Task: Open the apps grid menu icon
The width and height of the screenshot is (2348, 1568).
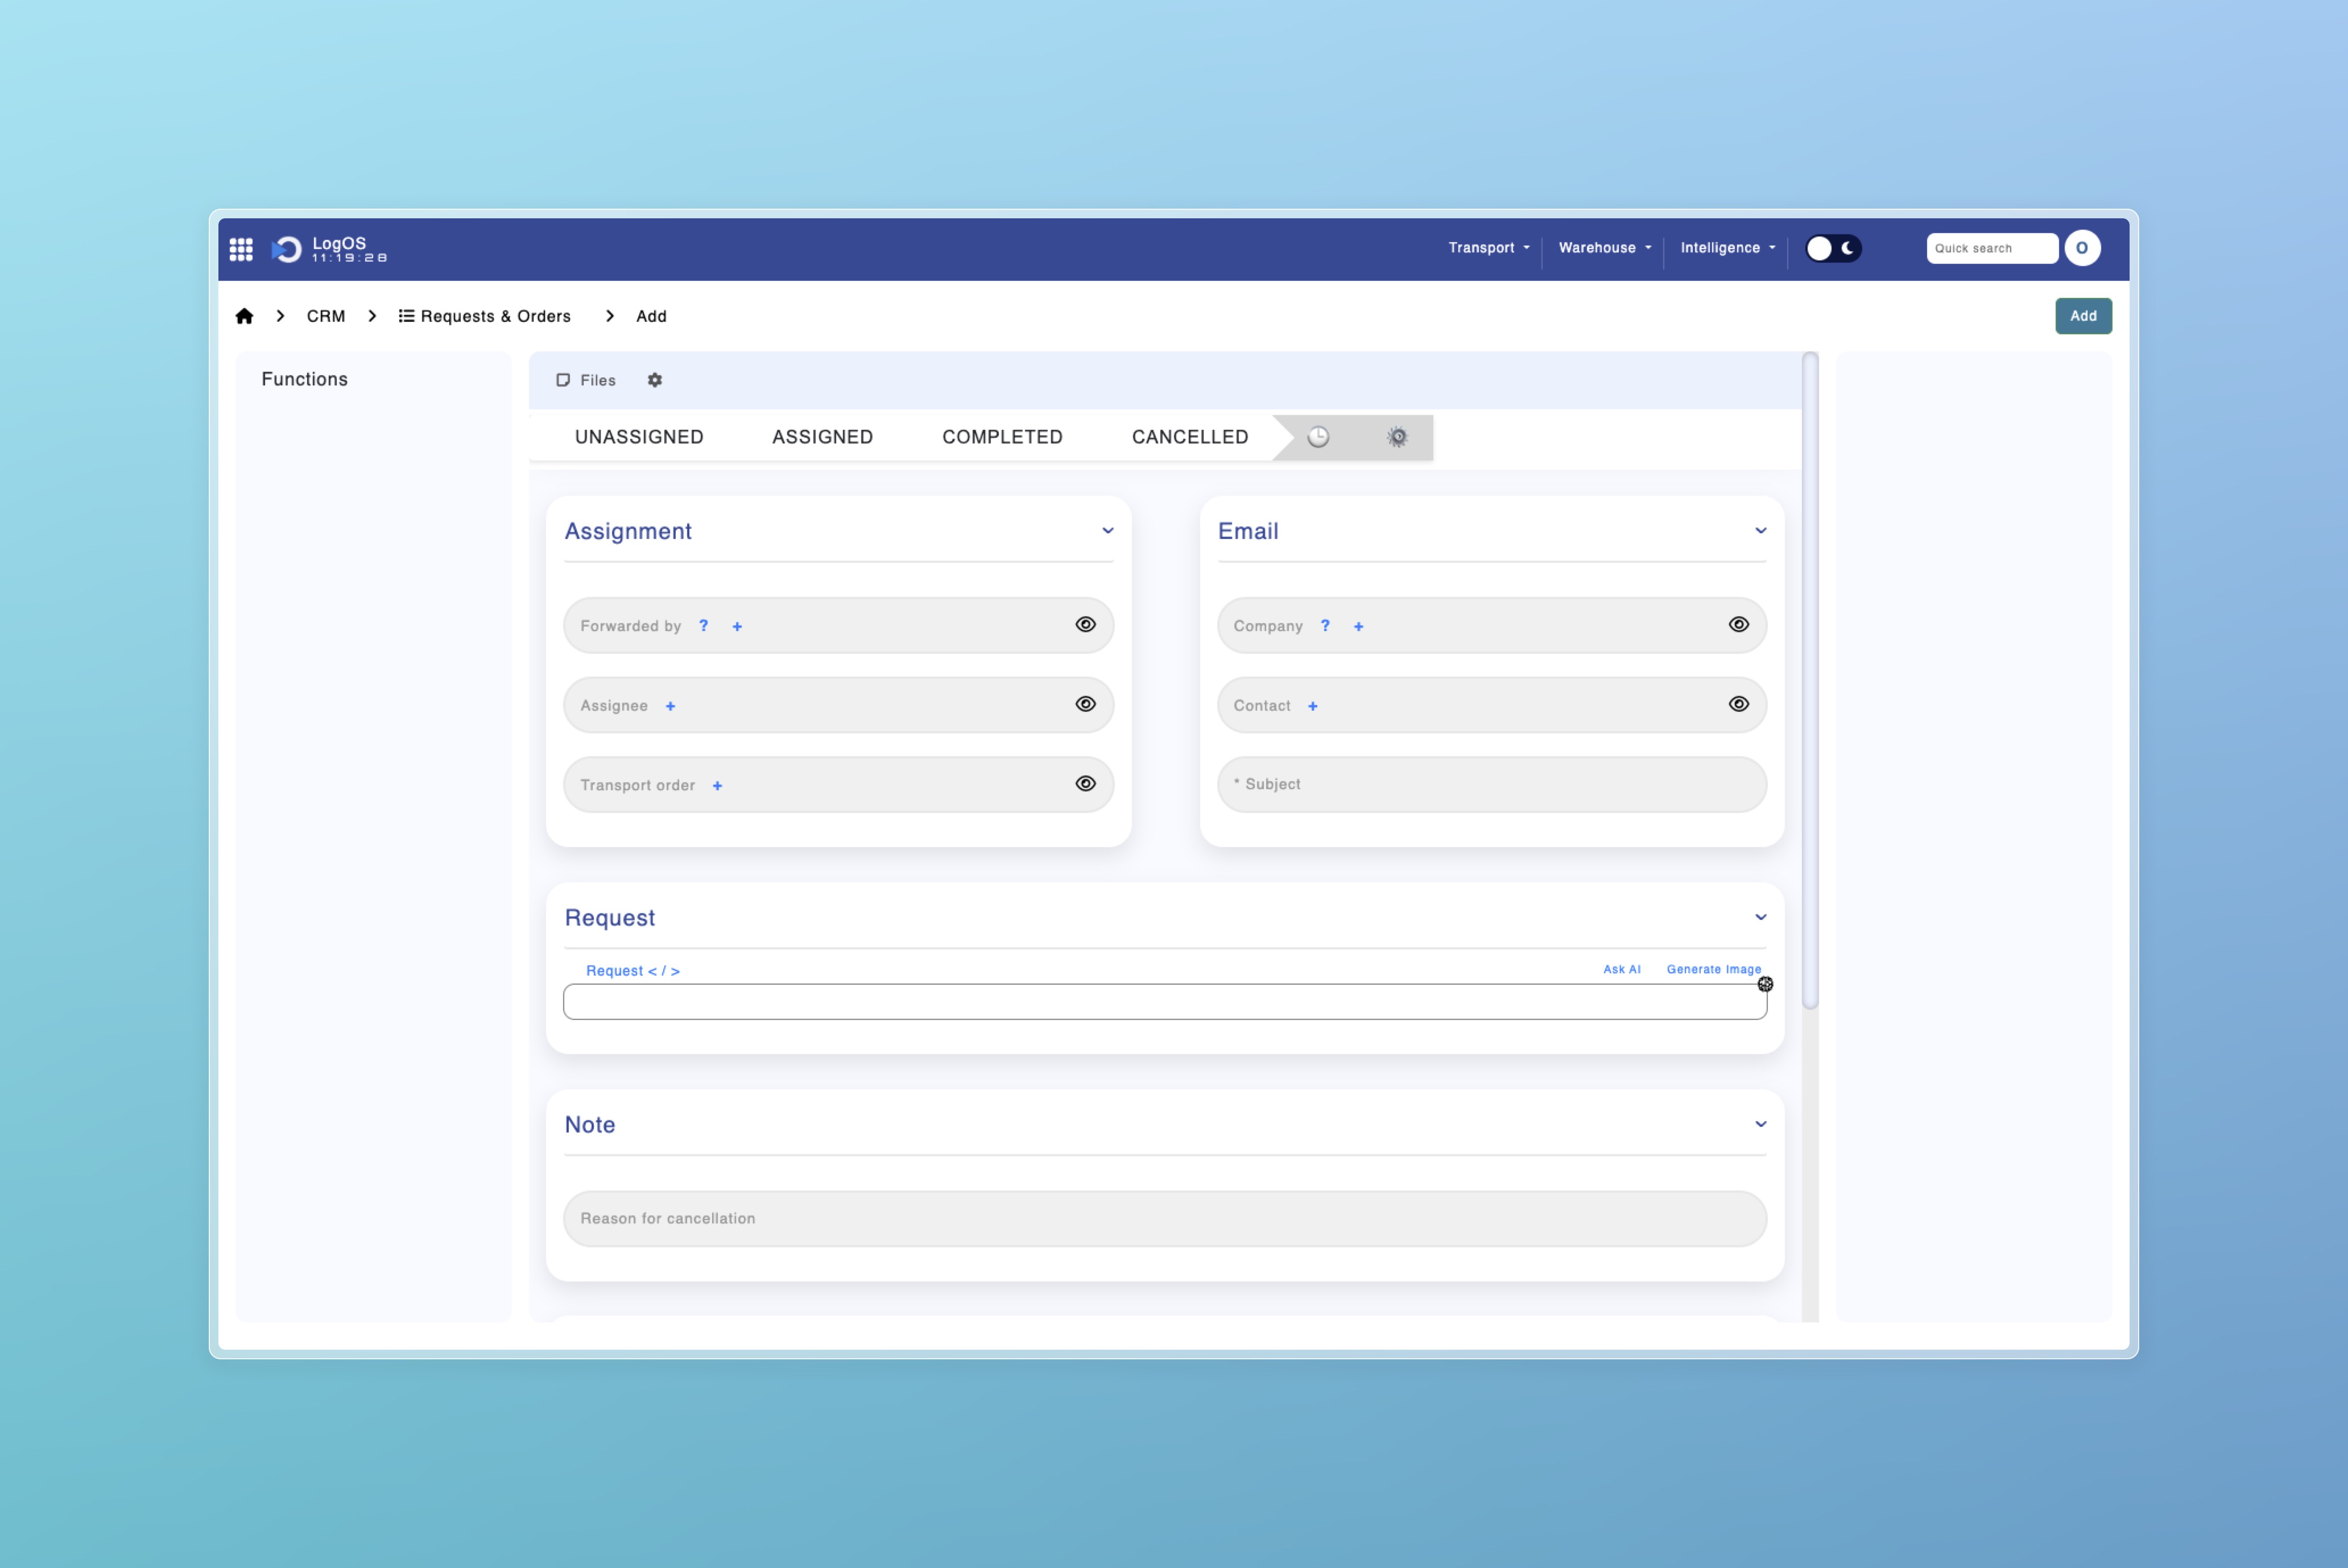Action: point(241,249)
